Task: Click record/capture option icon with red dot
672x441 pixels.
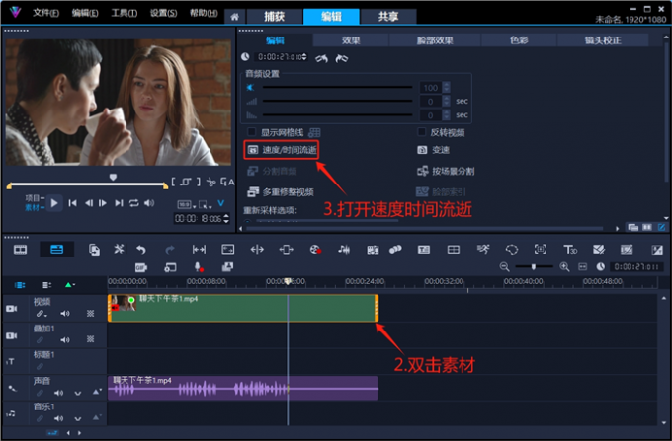Action: click(x=315, y=250)
